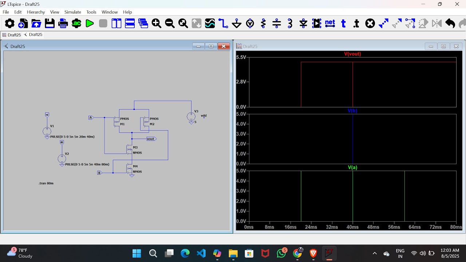Click the autorange up-down arrows icon
This screenshot has width=466, height=262.
197,24
